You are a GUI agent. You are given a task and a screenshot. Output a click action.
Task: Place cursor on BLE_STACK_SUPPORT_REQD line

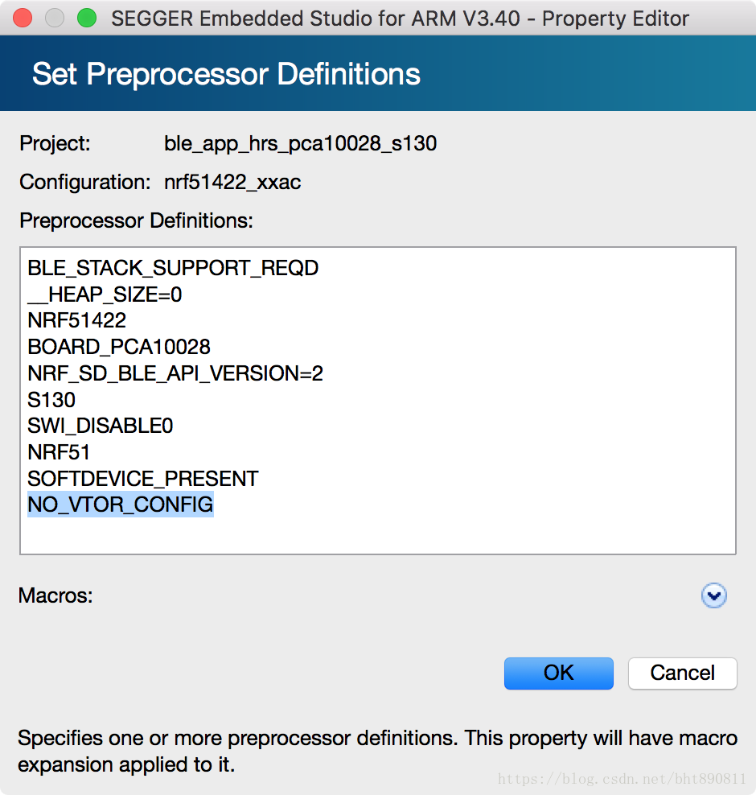click(173, 268)
